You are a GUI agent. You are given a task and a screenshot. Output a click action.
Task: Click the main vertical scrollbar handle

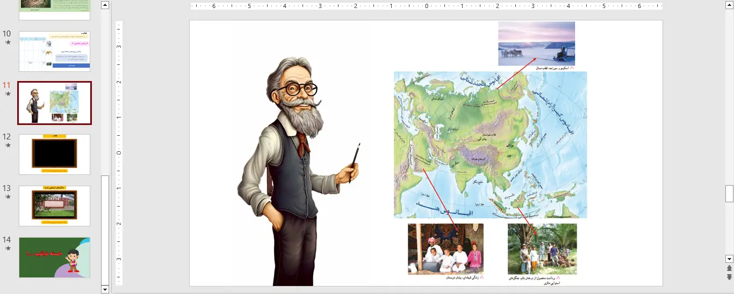729,193
